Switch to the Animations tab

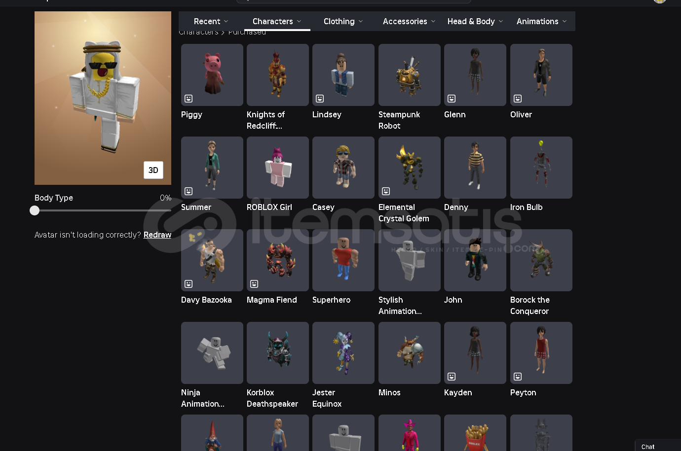541,22
